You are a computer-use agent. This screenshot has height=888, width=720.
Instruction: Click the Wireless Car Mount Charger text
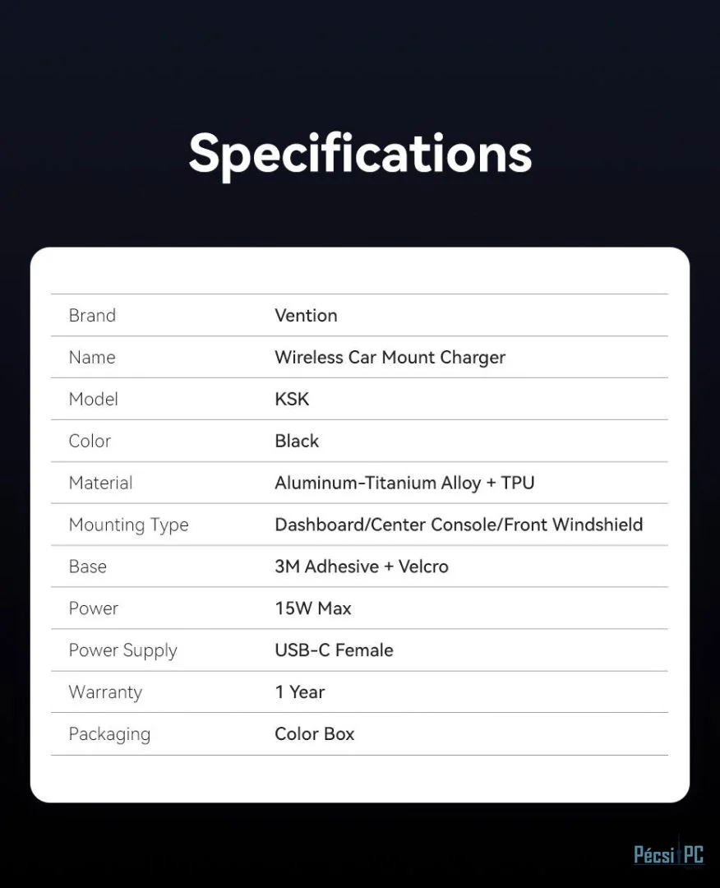(x=390, y=358)
